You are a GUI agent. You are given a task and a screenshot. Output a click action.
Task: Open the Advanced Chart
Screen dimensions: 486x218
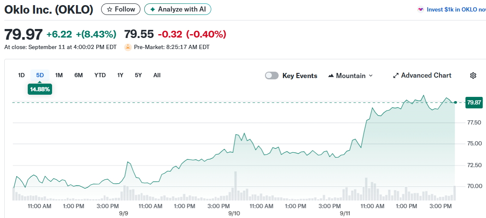tap(422, 76)
